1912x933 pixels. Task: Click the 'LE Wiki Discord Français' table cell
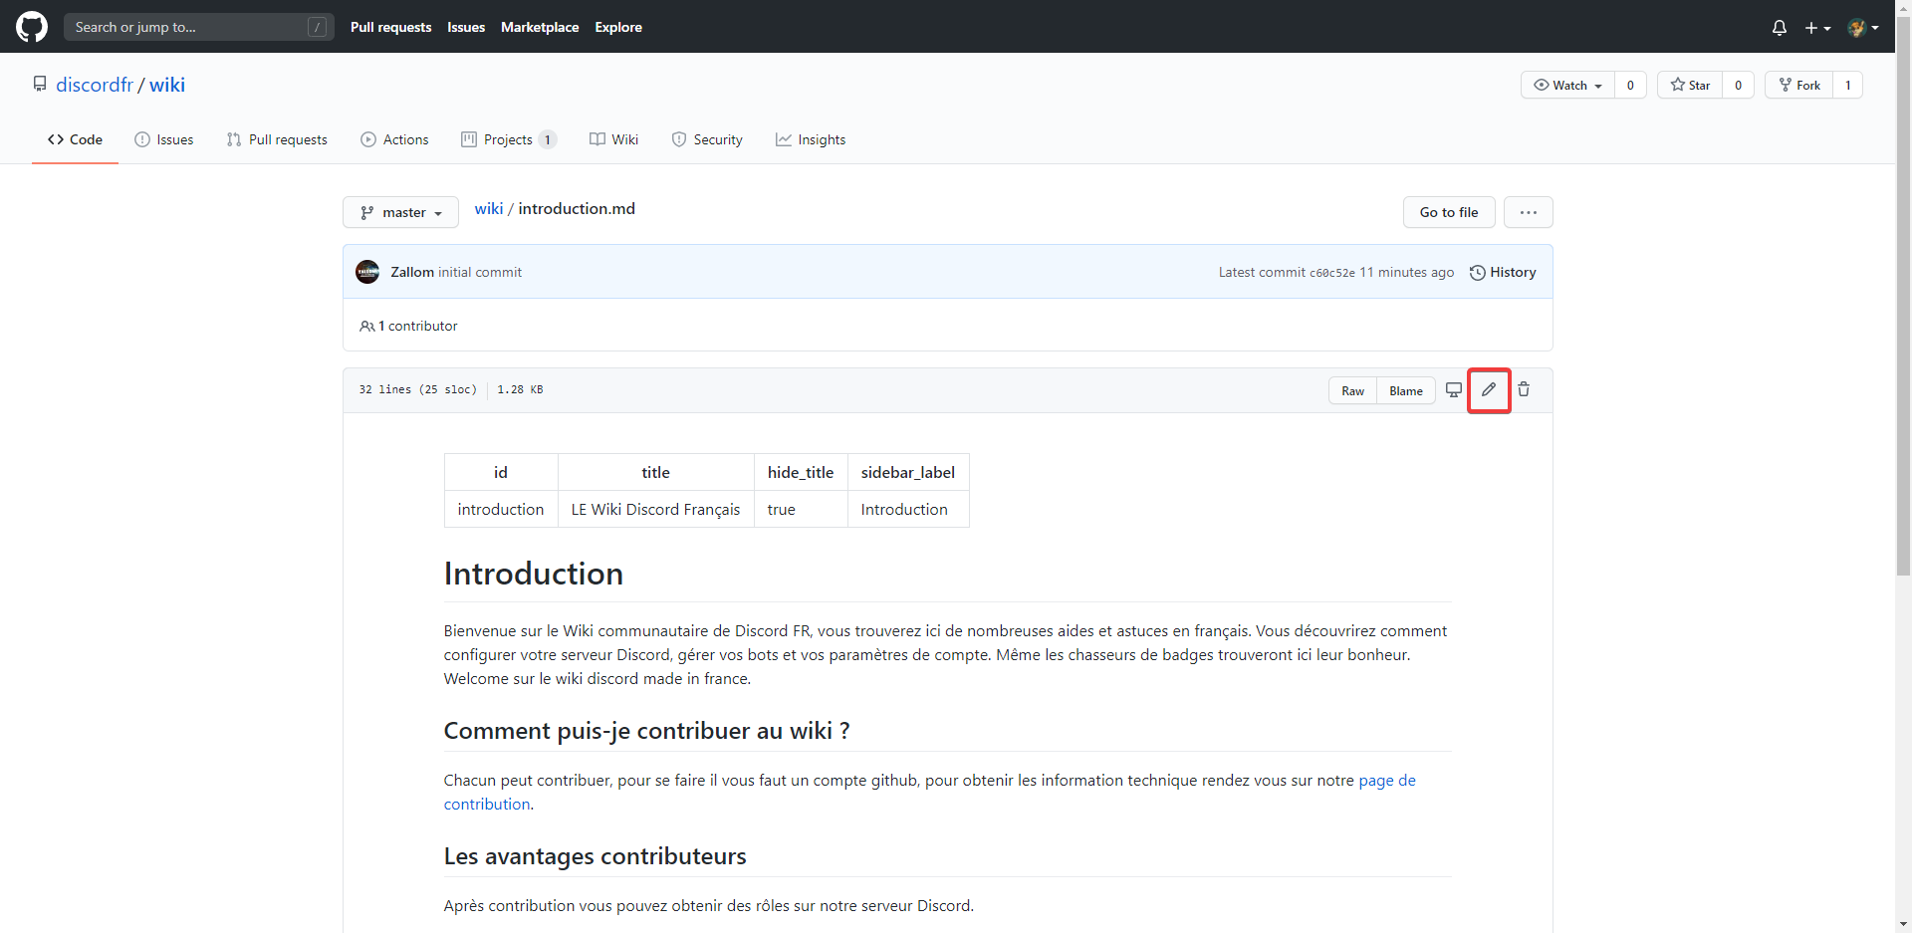[x=655, y=509]
